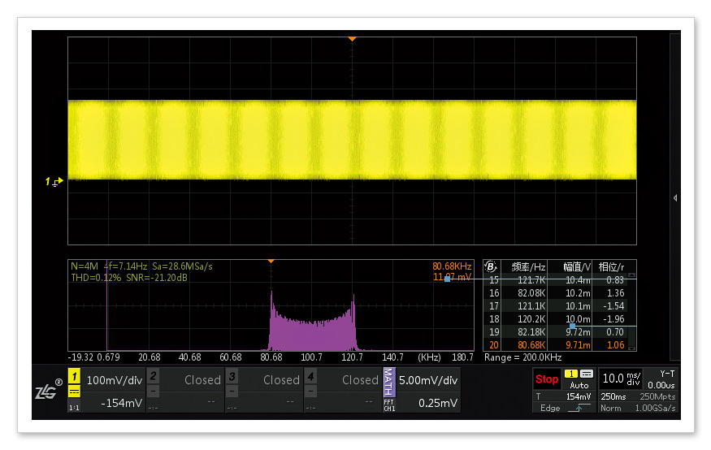This screenshot has width=711, height=450.
Task: Click the ZLG logo icon
Action: (x=47, y=392)
